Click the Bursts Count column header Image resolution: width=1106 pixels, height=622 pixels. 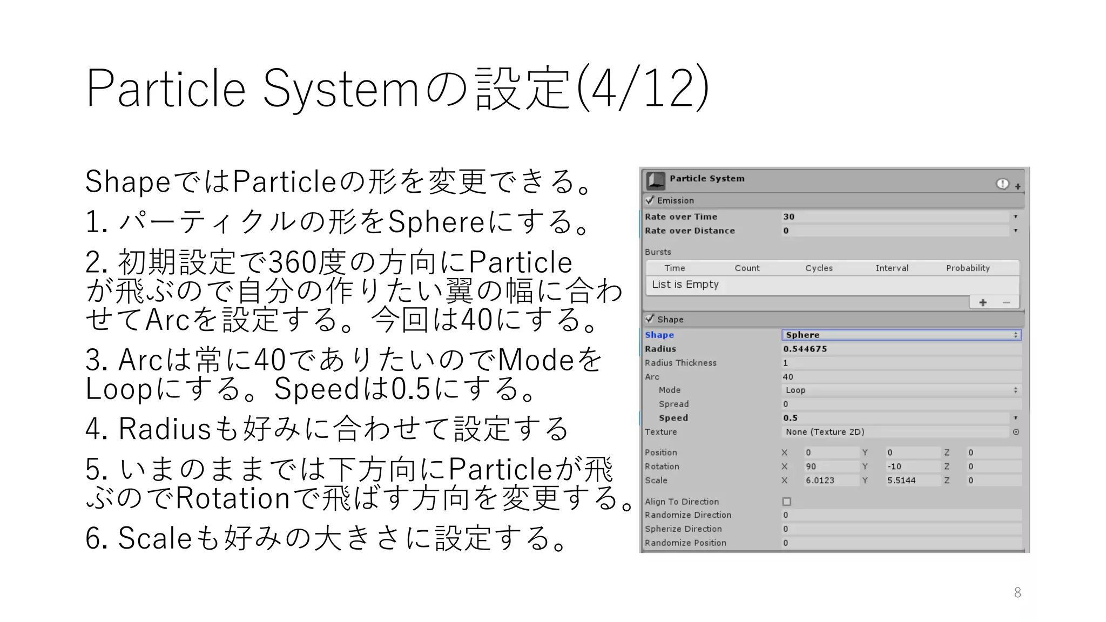click(747, 268)
